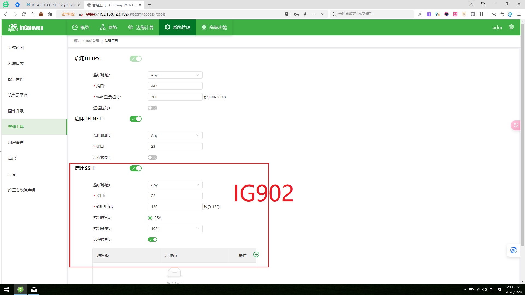This screenshot has width=525, height=295.
Task: Open TELNET listen address Any dropdown
Action: point(175,135)
